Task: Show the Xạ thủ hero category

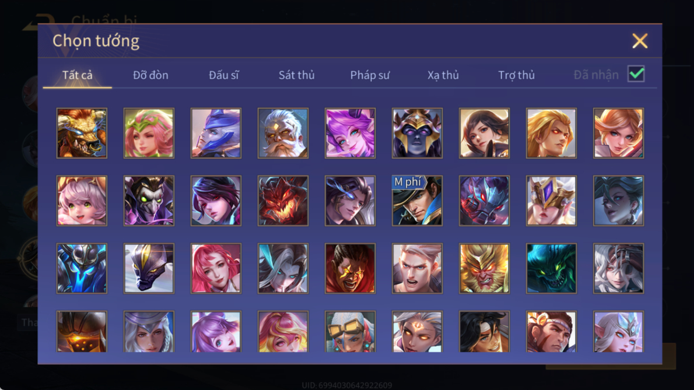Action: (x=443, y=75)
